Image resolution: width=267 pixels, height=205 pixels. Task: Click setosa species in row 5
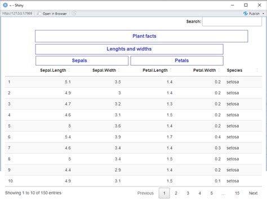[x=233, y=126]
